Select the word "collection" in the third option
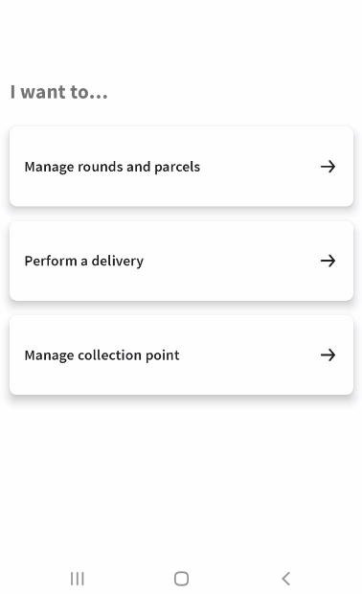 110,354
